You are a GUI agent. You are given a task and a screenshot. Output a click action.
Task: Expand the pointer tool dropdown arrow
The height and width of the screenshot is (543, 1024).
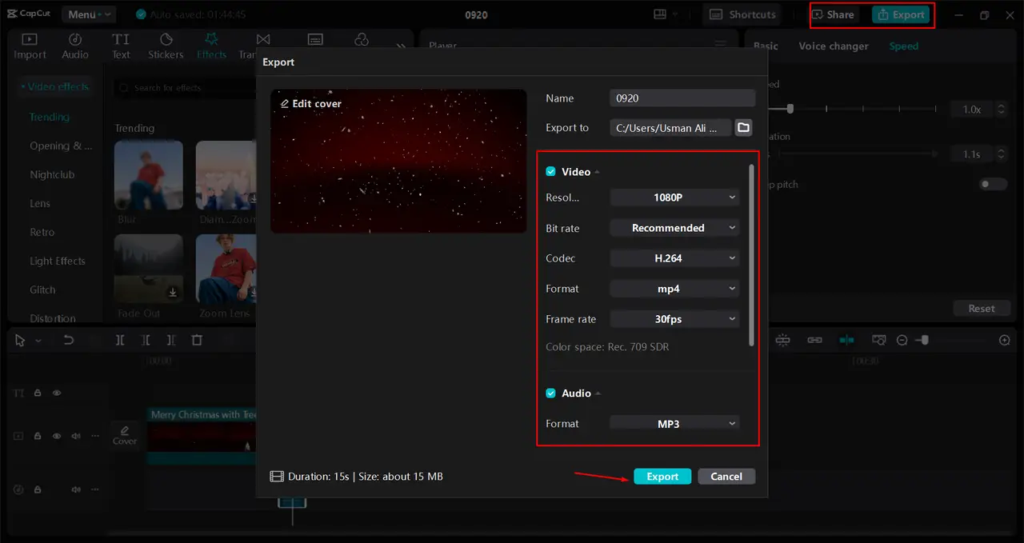click(x=38, y=341)
